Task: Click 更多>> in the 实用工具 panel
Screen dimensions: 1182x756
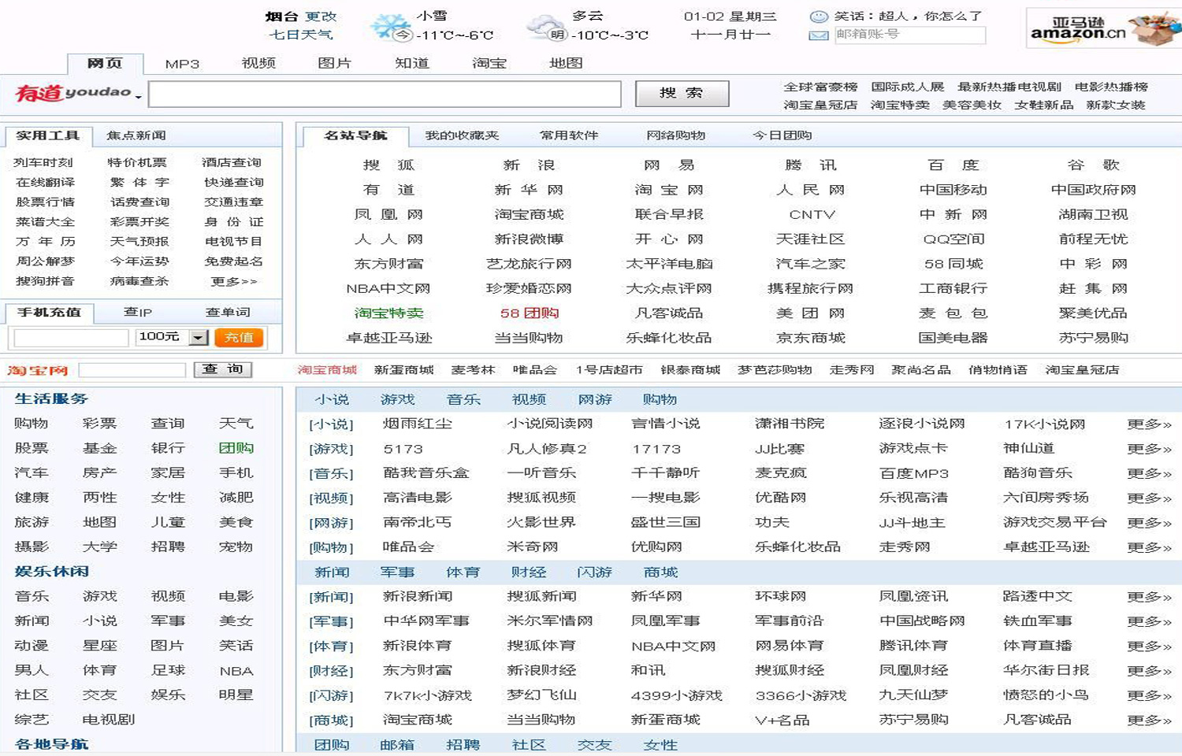Action: (x=233, y=281)
